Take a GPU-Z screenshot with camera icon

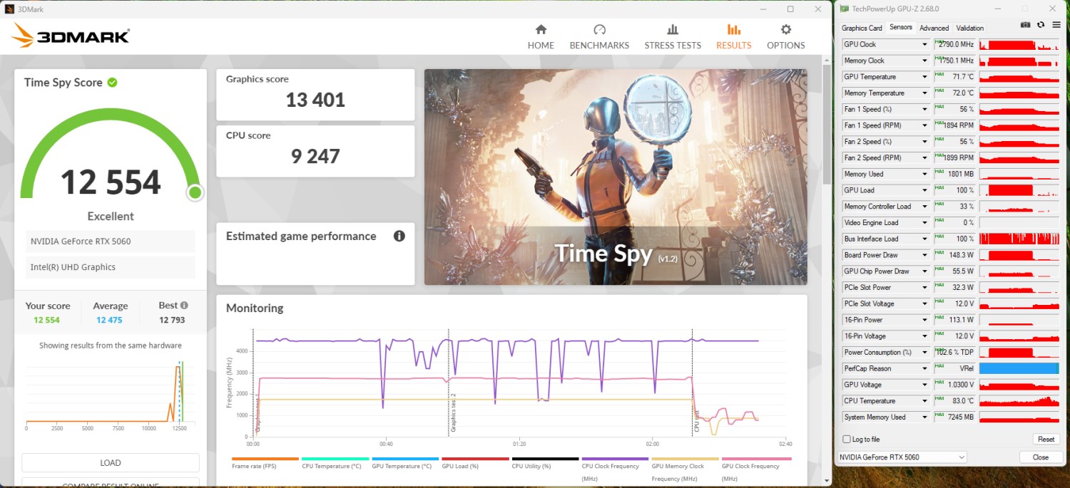pyautogui.click(x=1025, y=25)
